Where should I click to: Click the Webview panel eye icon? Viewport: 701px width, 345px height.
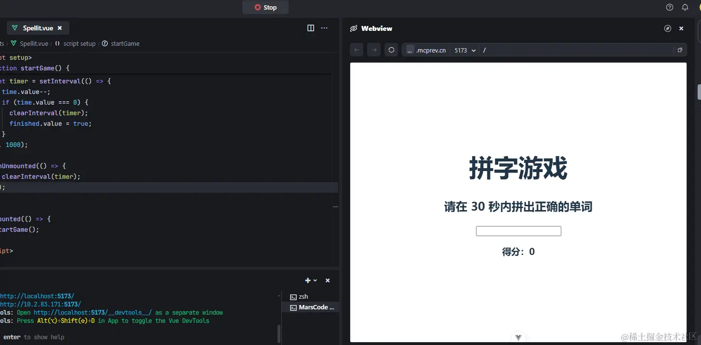[354, 28]
